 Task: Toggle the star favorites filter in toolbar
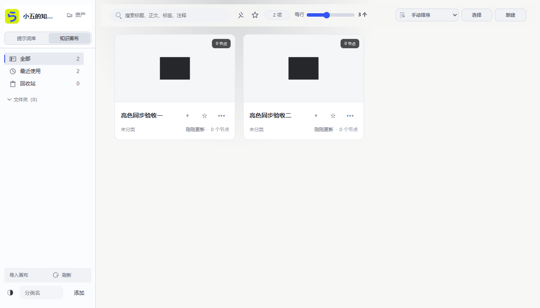(255, 15)
